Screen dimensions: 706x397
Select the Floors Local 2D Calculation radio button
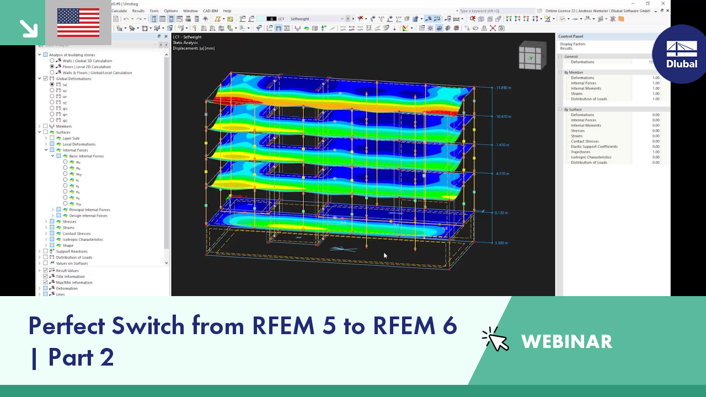click(52, 67)
